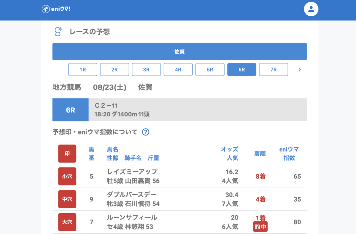Viewport: 356px width, 234px height.
Task: Click horse name レイズミーアップ
Action: coord(132,172)
